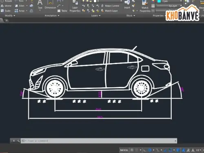
Task: Switch to MODEL space
Action: 124,150
